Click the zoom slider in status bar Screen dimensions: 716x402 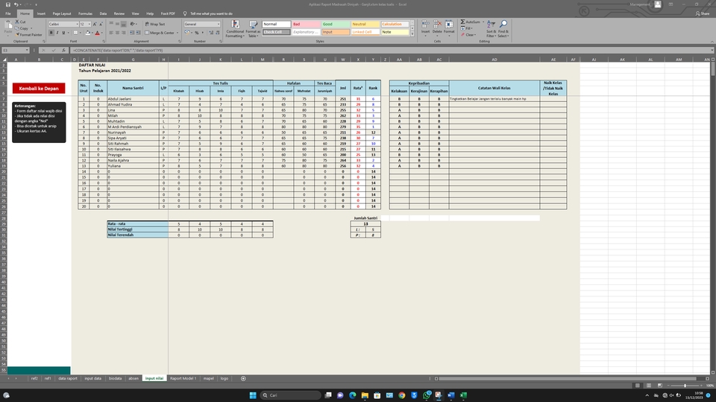685,386
